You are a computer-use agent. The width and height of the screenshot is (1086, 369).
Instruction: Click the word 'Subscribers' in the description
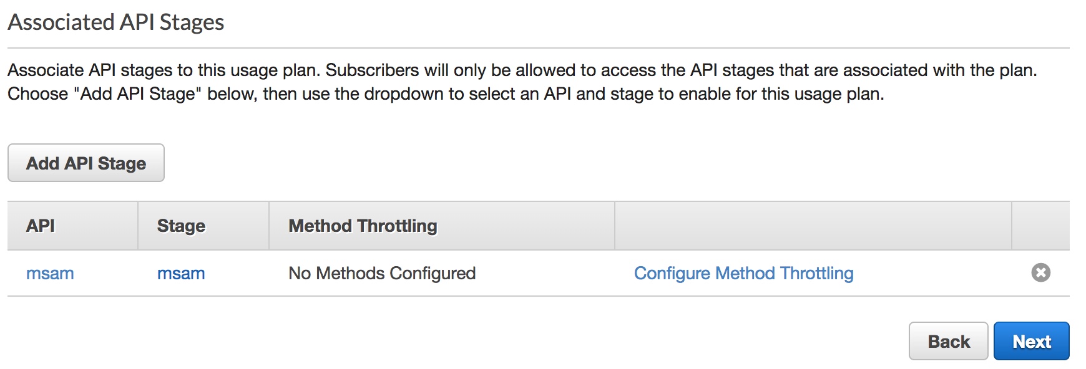click(x=372, y=70)
